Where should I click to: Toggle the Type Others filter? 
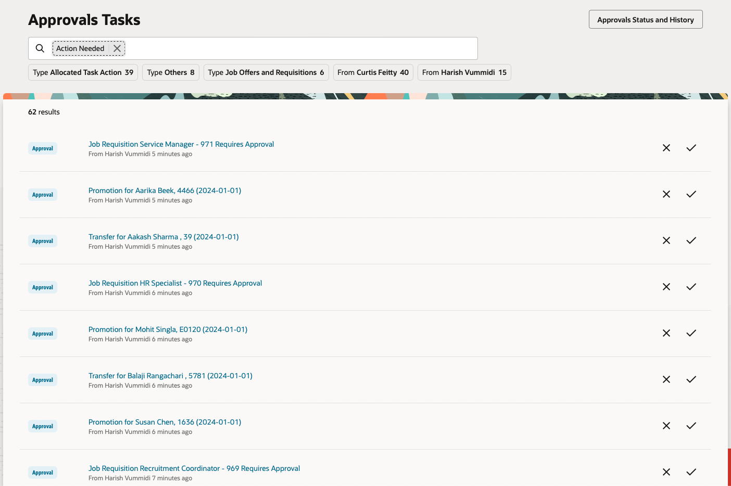[x=170, y=72]
